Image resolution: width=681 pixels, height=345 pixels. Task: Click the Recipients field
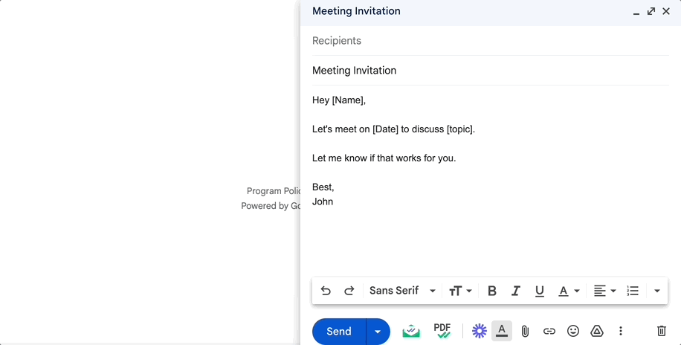coord(491,41)
